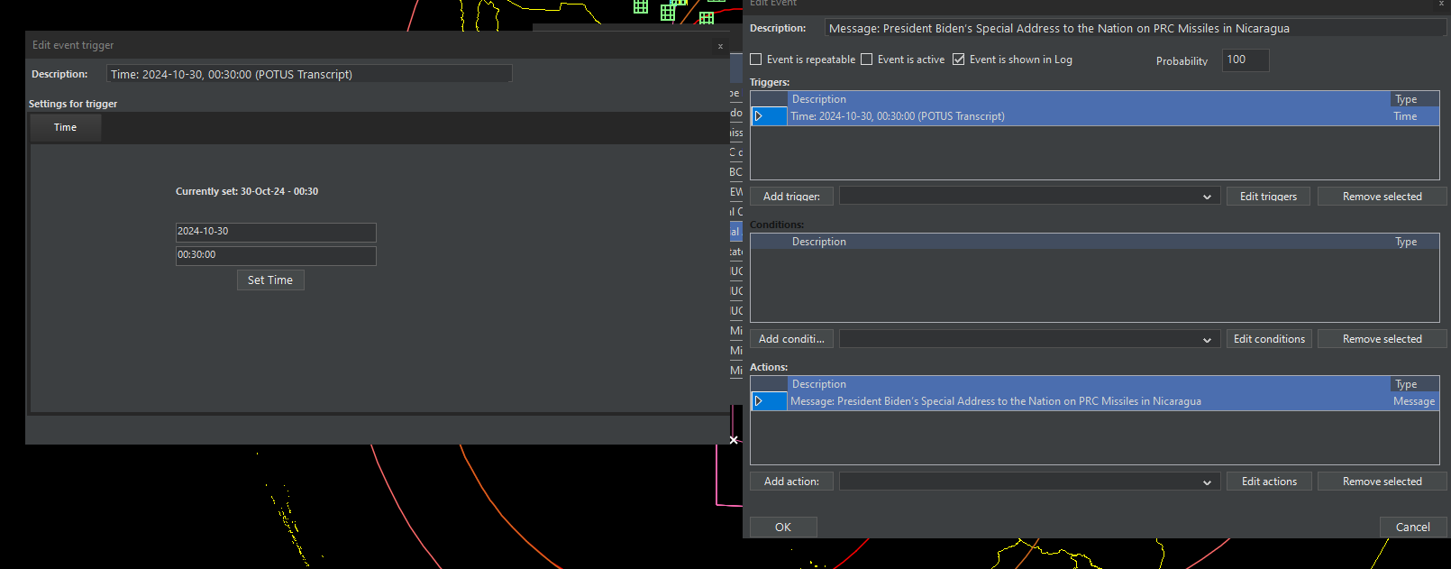1451x569 pixels.
Task: Click Edit triggers button
Action: click(x=1268, y=197)
